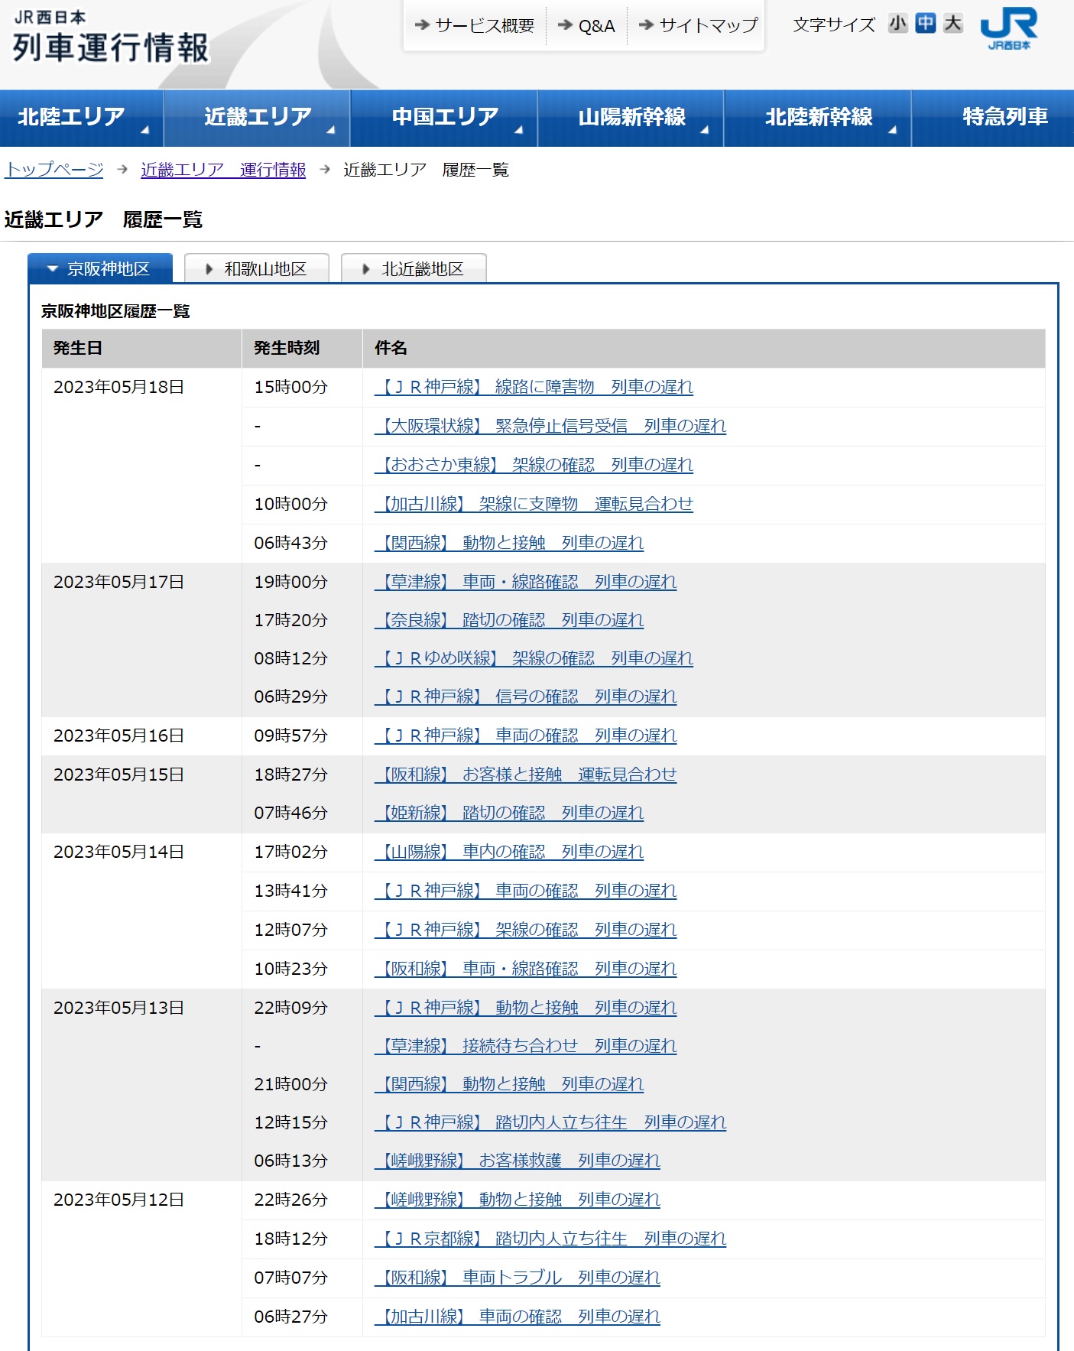Click the 発生時刻 column header

pyautogui.click(x=302, y=349)
